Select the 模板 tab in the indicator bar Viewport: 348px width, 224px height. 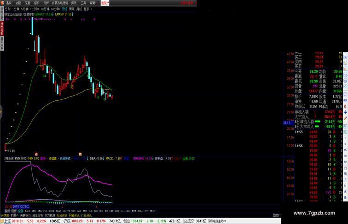(14, 211)
